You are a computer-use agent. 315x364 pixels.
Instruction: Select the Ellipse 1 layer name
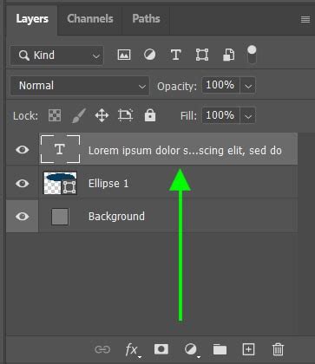pos(108,184)
